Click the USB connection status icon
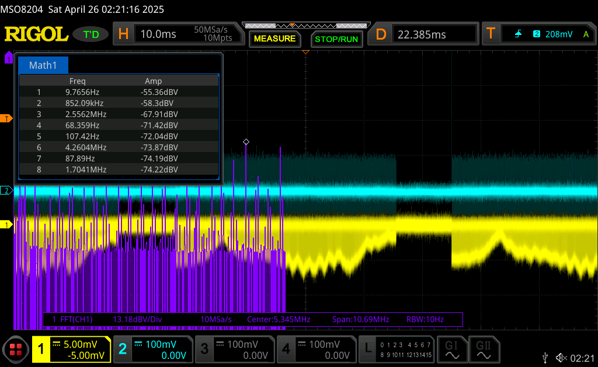 (545, 357)
